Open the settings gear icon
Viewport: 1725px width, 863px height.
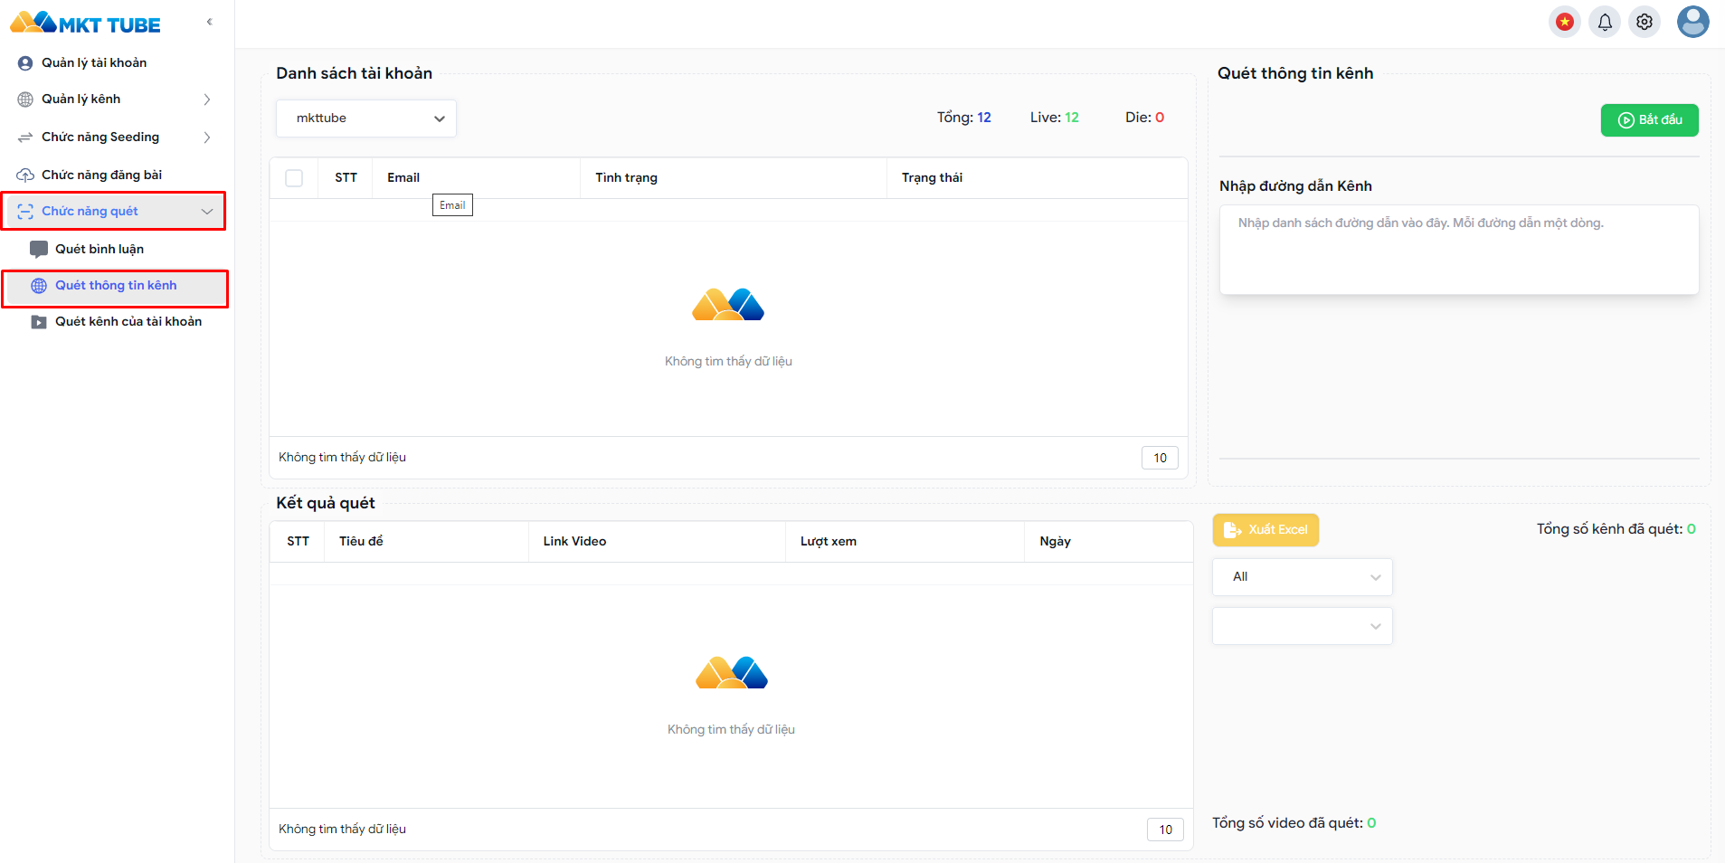tap(1644, 22)
